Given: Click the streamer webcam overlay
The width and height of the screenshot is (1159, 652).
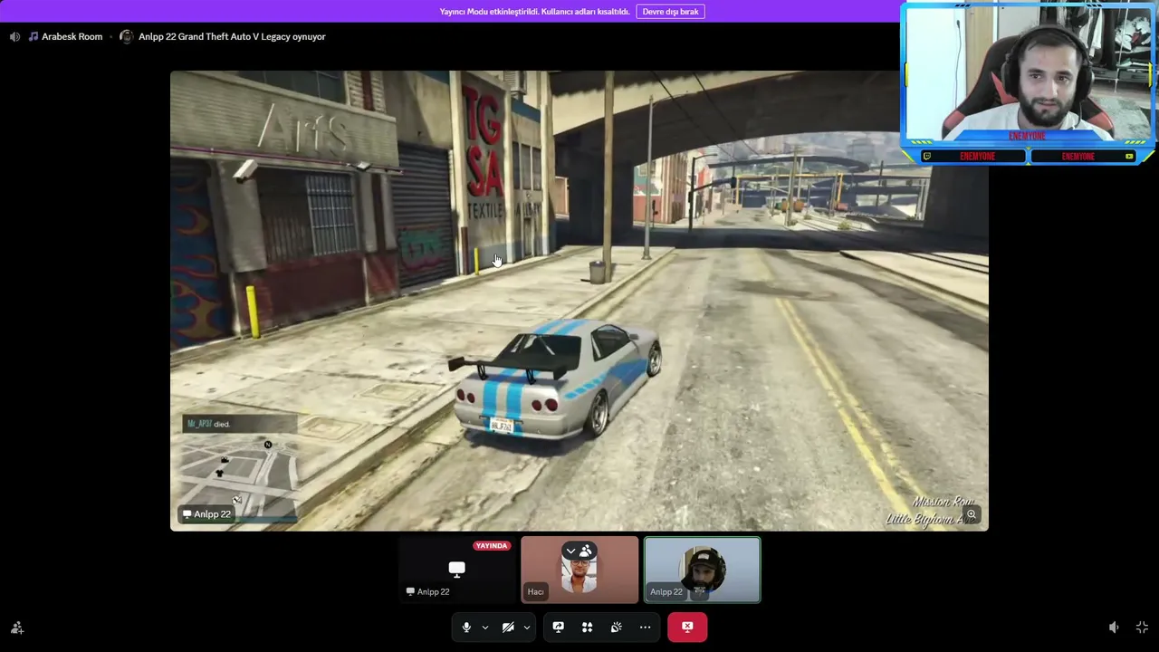Looking at the screenshot, I should click(x=1030, y=84).
